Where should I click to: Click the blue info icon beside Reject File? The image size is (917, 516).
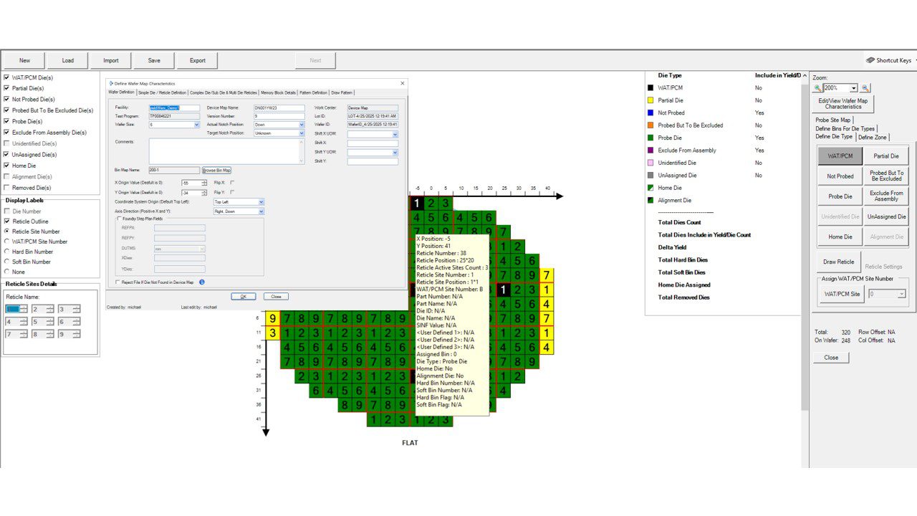pyautogui.click(x=202, y=282)
